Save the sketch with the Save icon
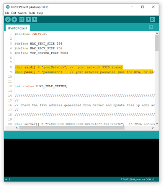The image size is (165, 189). click(34, 20)
